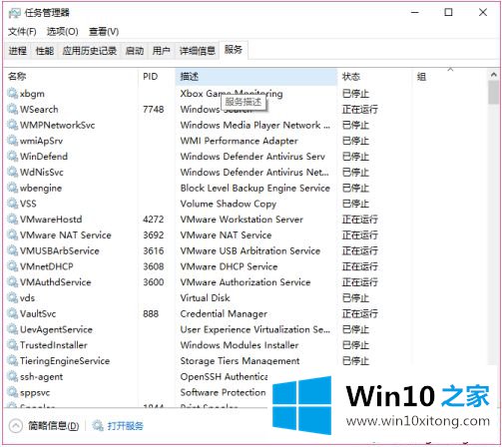Click 'Storage Tiers Management' description
502x447 pixels.
tap(240, 361)
